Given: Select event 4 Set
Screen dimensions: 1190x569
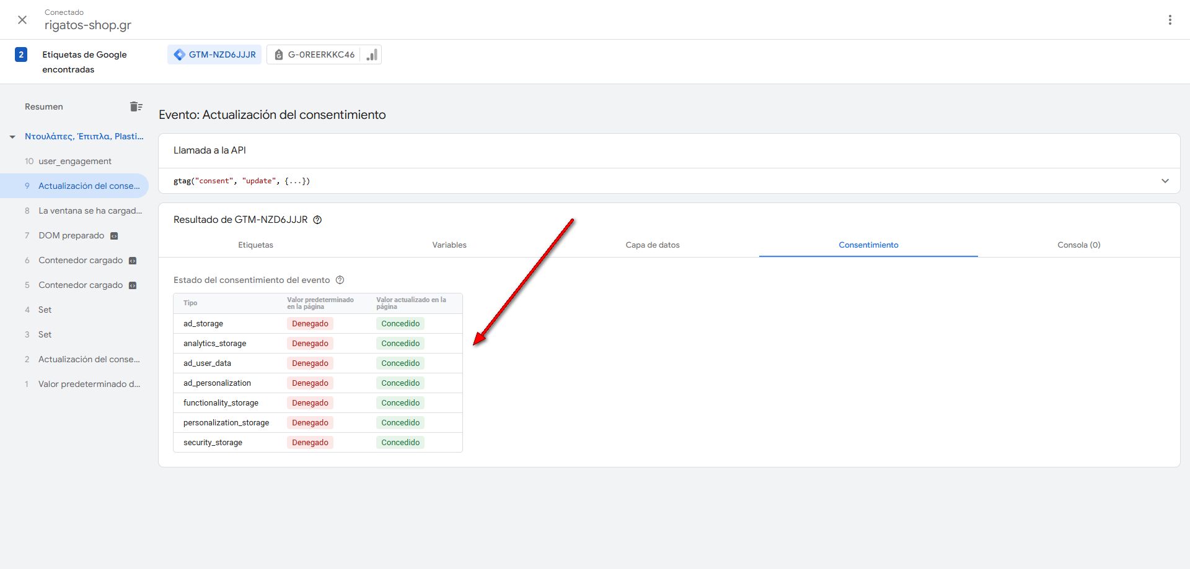Looking at the screenshot, I should point(74,310).
